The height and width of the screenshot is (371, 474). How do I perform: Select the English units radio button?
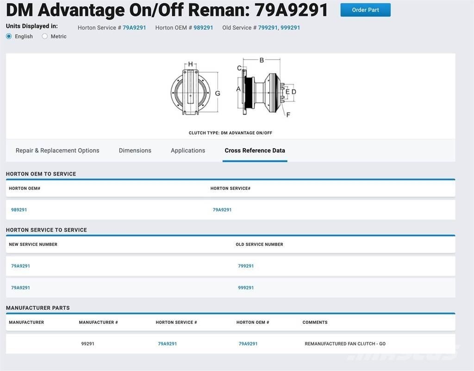click(x=9, y=36)
